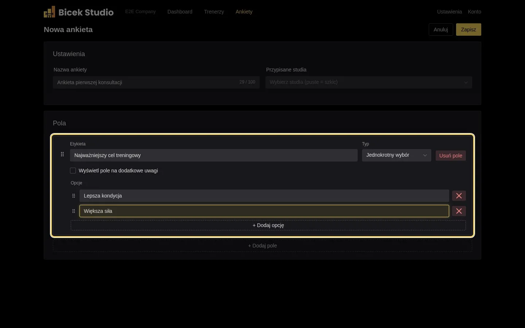Open the Konto menu item
Image resolution: width=525 pixels, height=328 pixels.
pyautogui.click(x=474, y=12)
